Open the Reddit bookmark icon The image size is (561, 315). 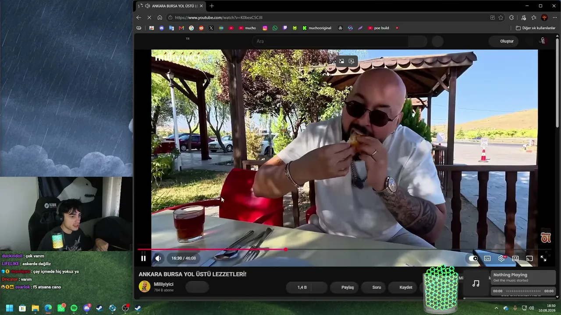click(x=201, y=28)
